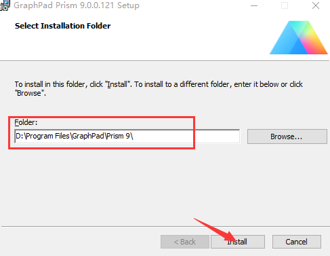Cancel the GraphPad Prism setup
The image size is (330, 256).
(297, 242)
